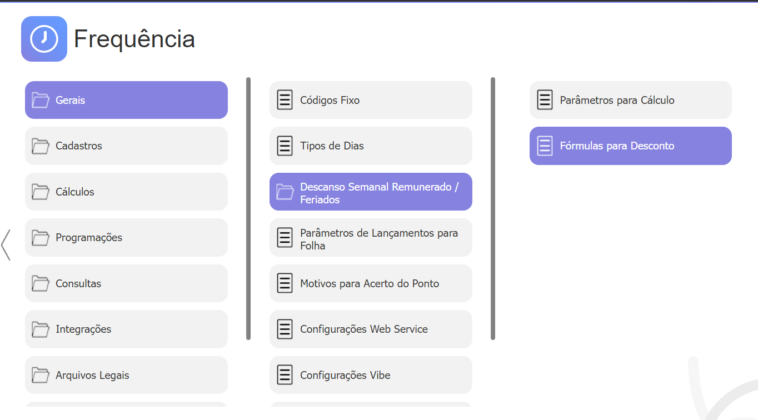Open Configurações Web Service

tap(371, 329)
